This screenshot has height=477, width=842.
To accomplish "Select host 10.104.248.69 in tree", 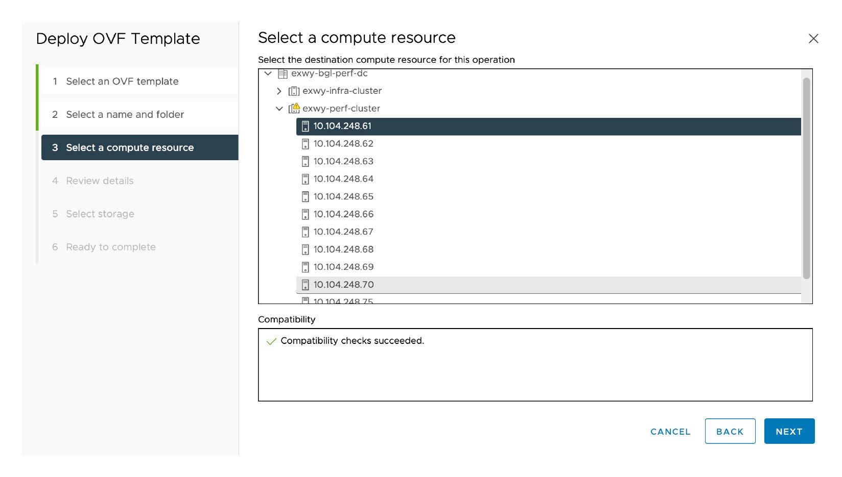I will [343, 267].
